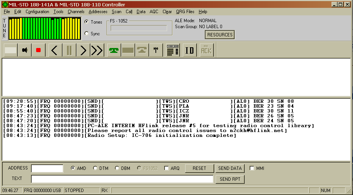Click the olive rectangle toolbar button
The height and width of the screenshot is (195, 353).
[128, 50]
